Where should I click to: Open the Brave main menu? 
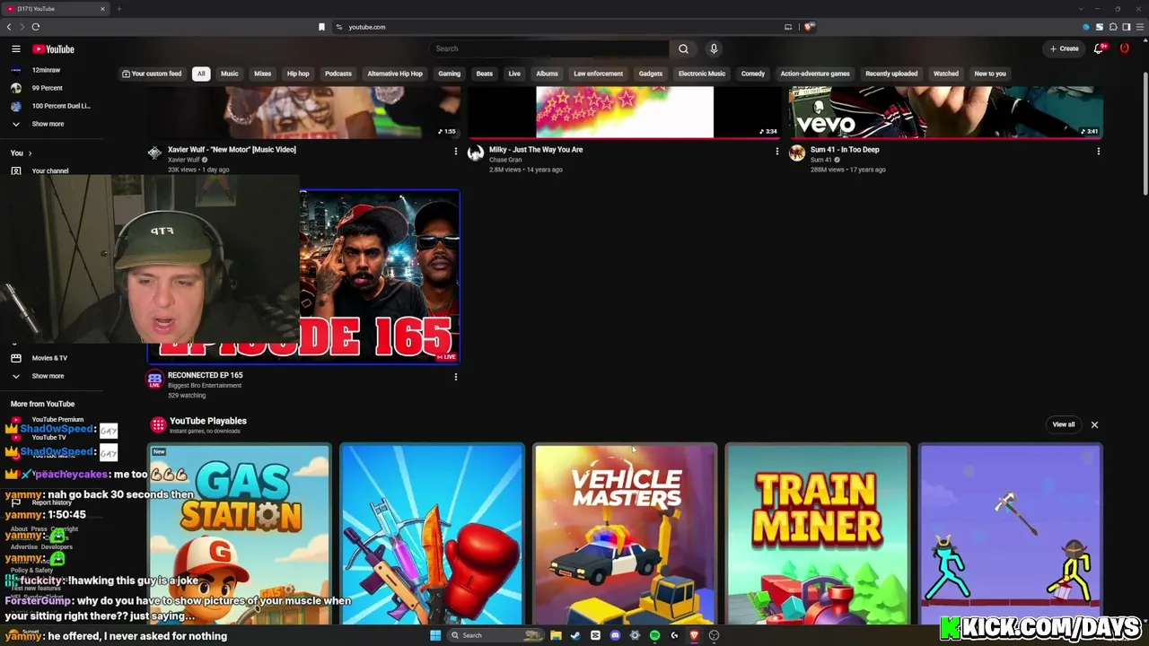point(1140,27)
